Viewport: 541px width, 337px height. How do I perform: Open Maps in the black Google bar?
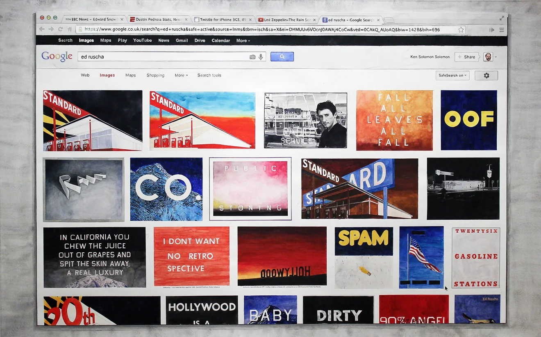pyautogui.click(x=106, y=40)
